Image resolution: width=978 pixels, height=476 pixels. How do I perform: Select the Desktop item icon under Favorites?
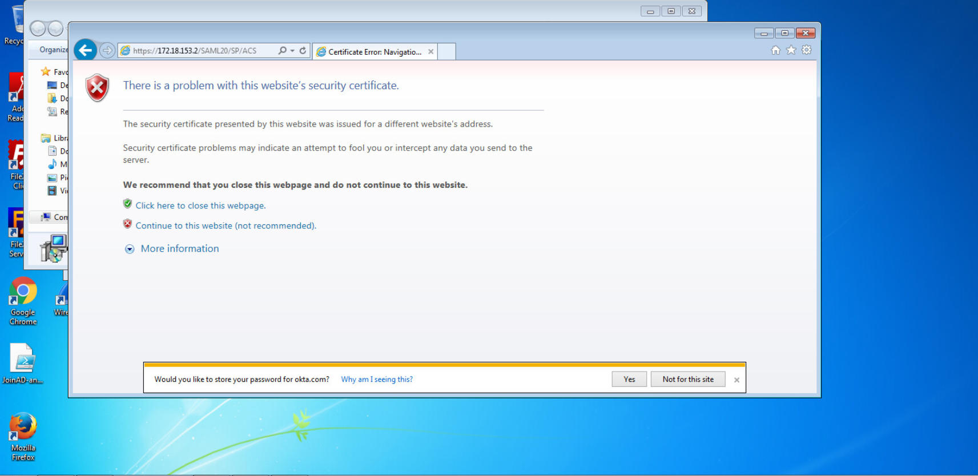(52, 85)
